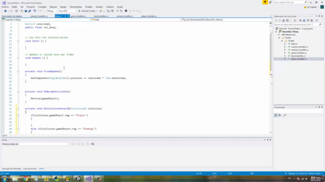Open the bala class navigation dropdown
Image resolution: width=325 pixels, height=182 pixels.
point(137,20)
